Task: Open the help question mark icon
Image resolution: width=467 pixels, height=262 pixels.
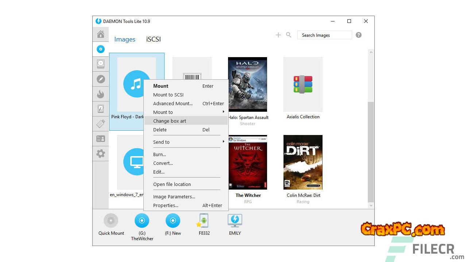Action: tap(359, 35)
